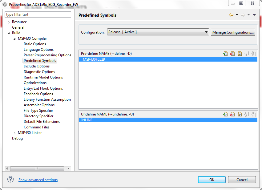The width and height of the screenshot is (262, 190).
Task: Select Predefined Symbols tree item
Action: 40,61
